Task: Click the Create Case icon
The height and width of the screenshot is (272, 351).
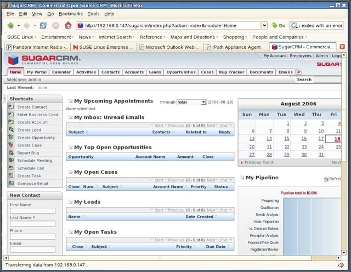Action: 11,145
